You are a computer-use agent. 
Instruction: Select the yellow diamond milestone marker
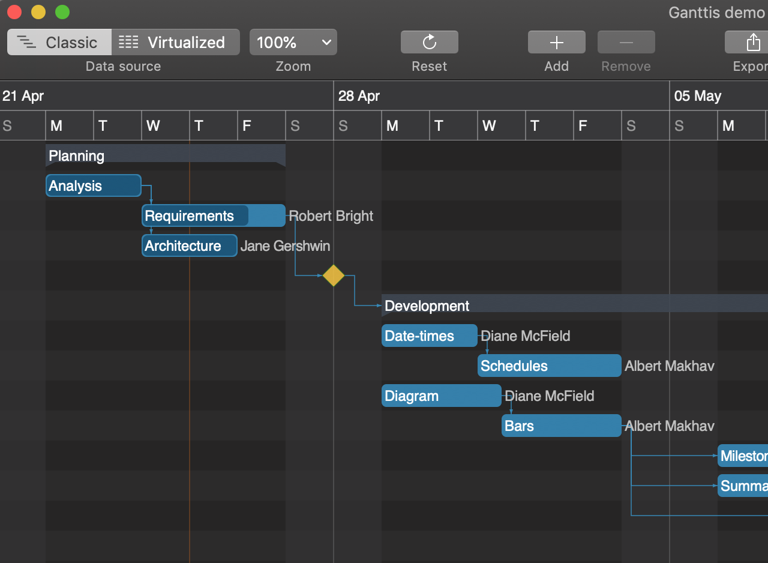pyautogui.click(x=334, y=275)
